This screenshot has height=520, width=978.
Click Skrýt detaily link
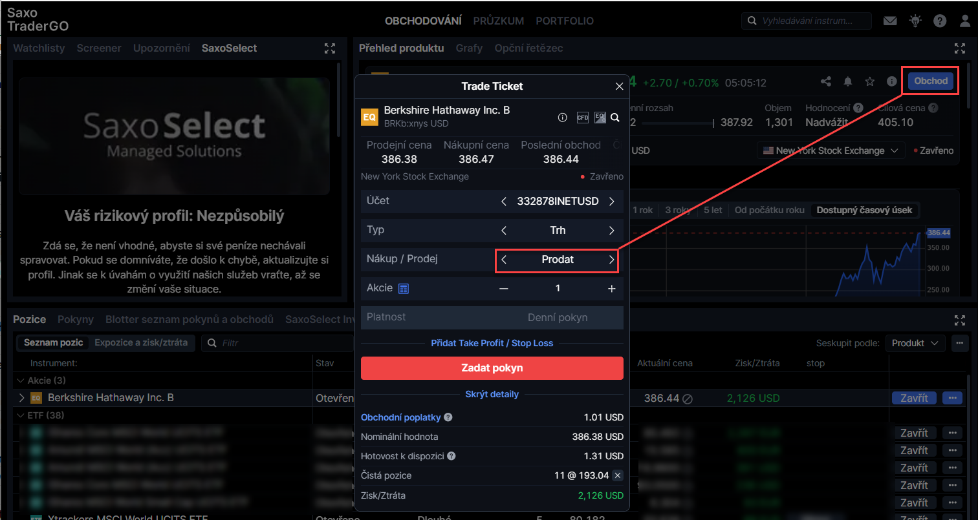(492, 394)
